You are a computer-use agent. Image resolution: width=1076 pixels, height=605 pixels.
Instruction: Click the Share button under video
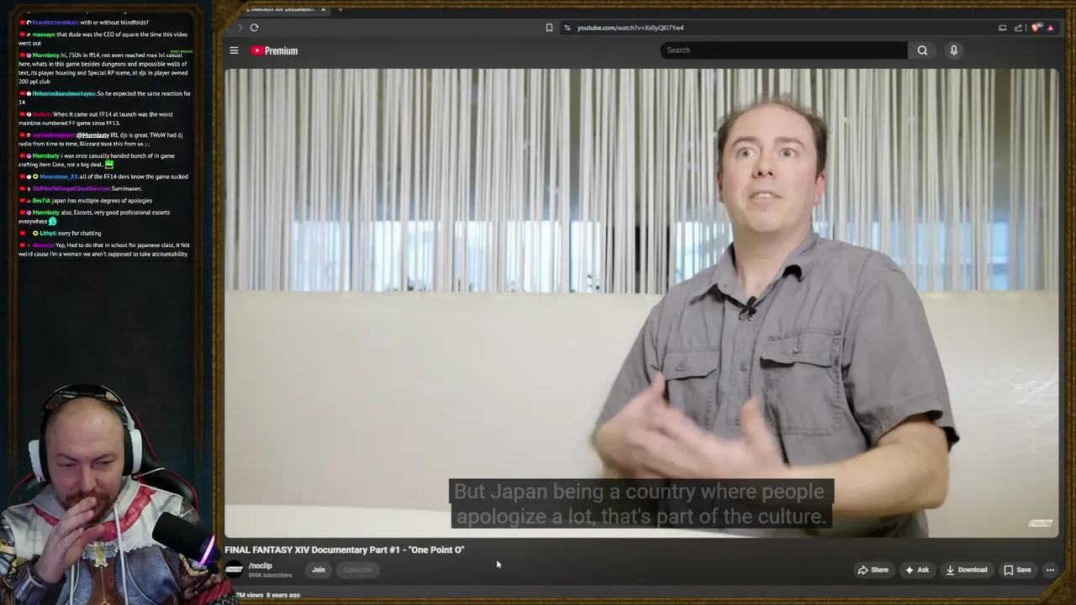[x=873, y=570]
